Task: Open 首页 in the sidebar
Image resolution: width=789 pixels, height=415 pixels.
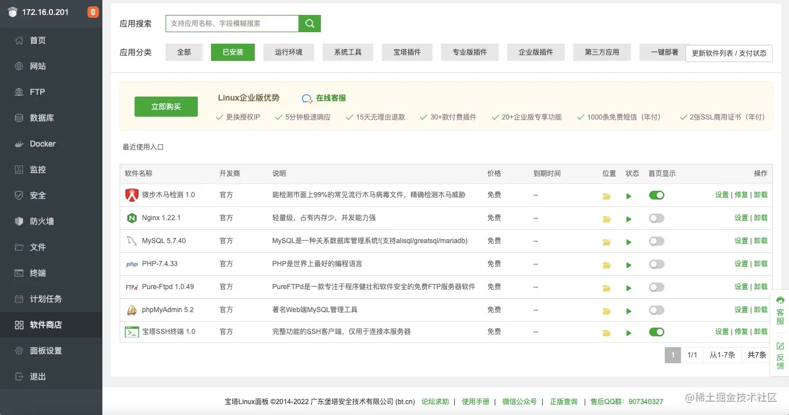Action: tap(51, 40)
